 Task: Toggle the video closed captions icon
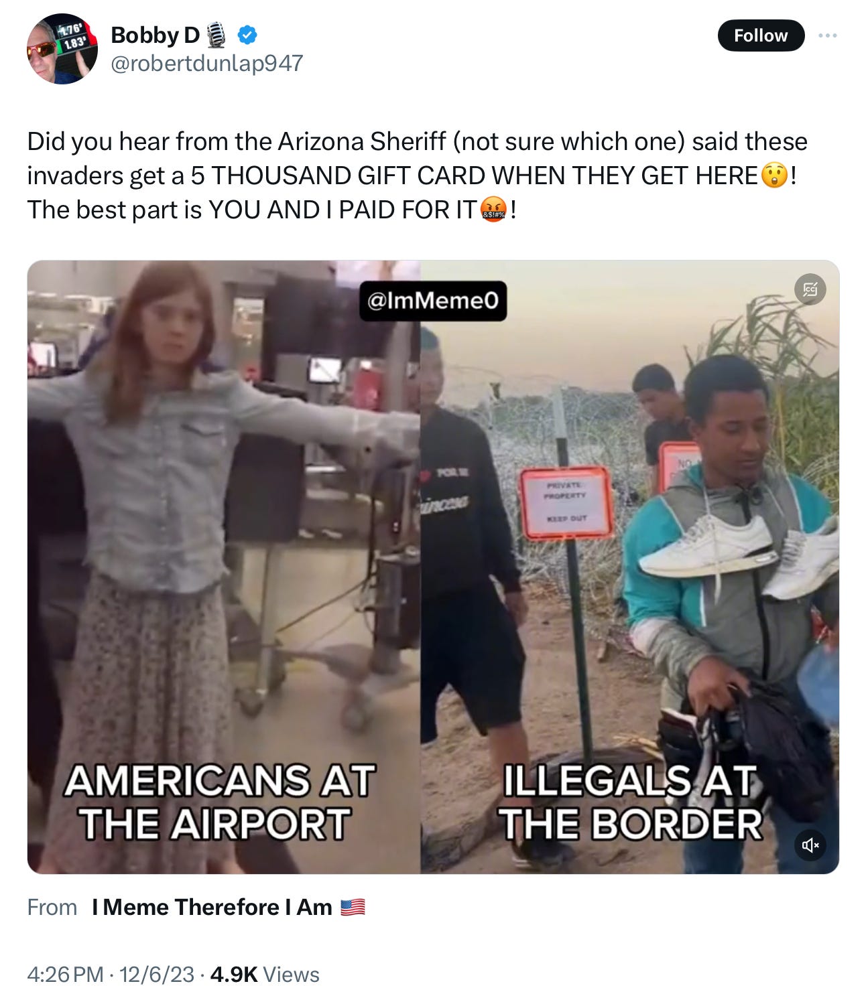point(810,289)
